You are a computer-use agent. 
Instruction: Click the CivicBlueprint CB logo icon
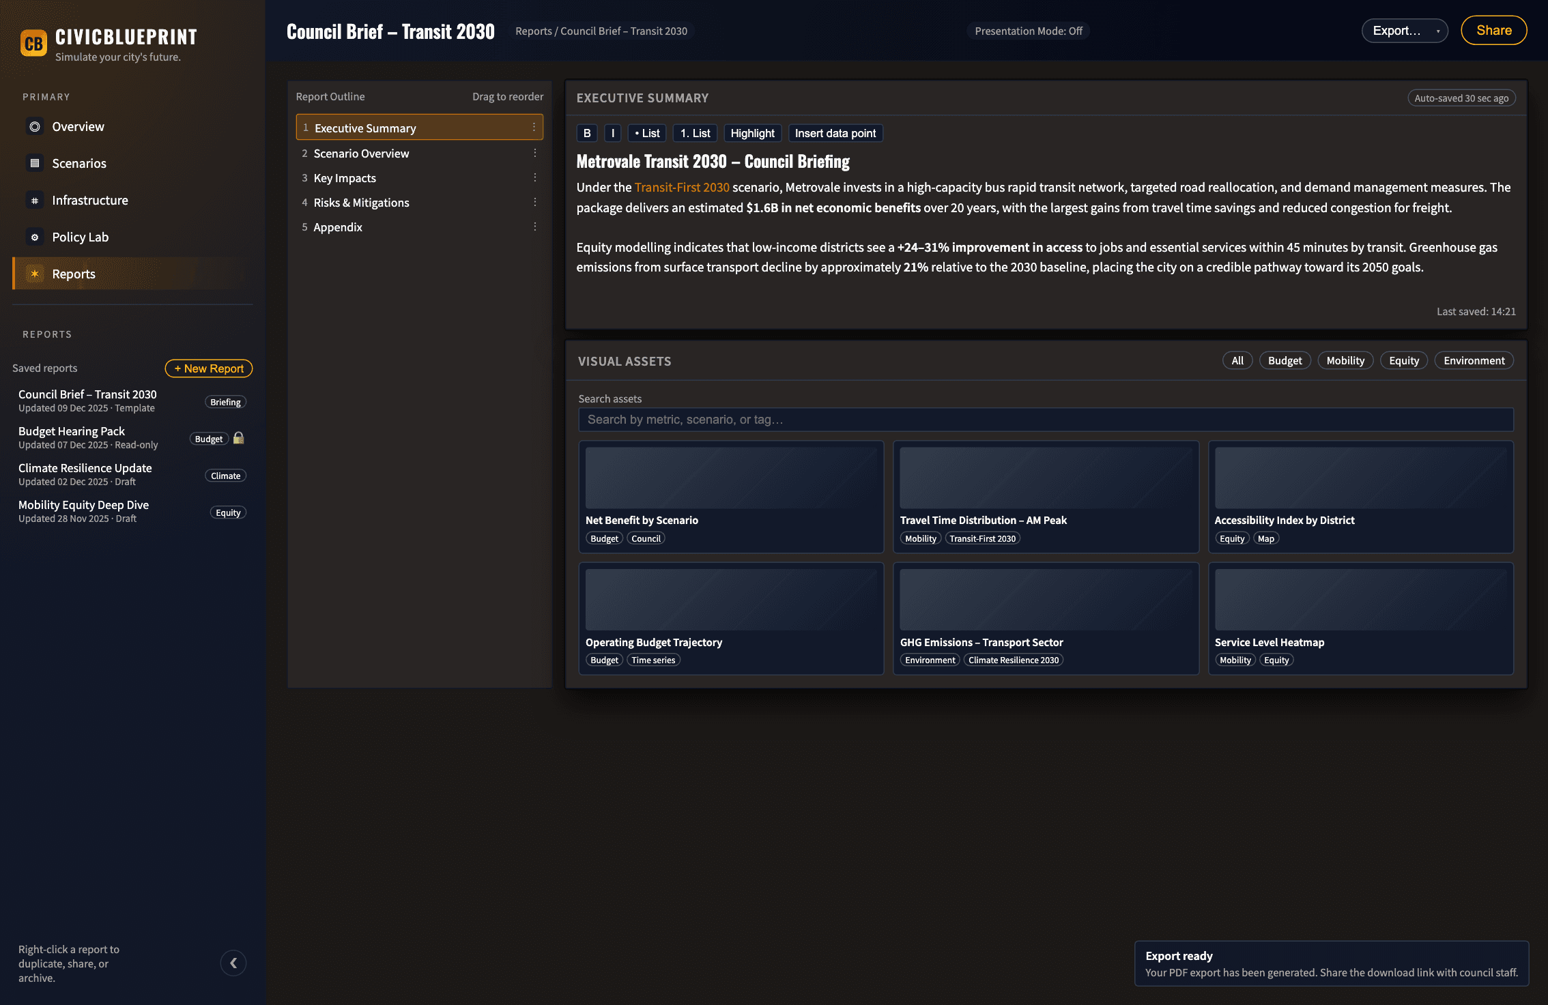pyautogui.click(x=33, y=44)
